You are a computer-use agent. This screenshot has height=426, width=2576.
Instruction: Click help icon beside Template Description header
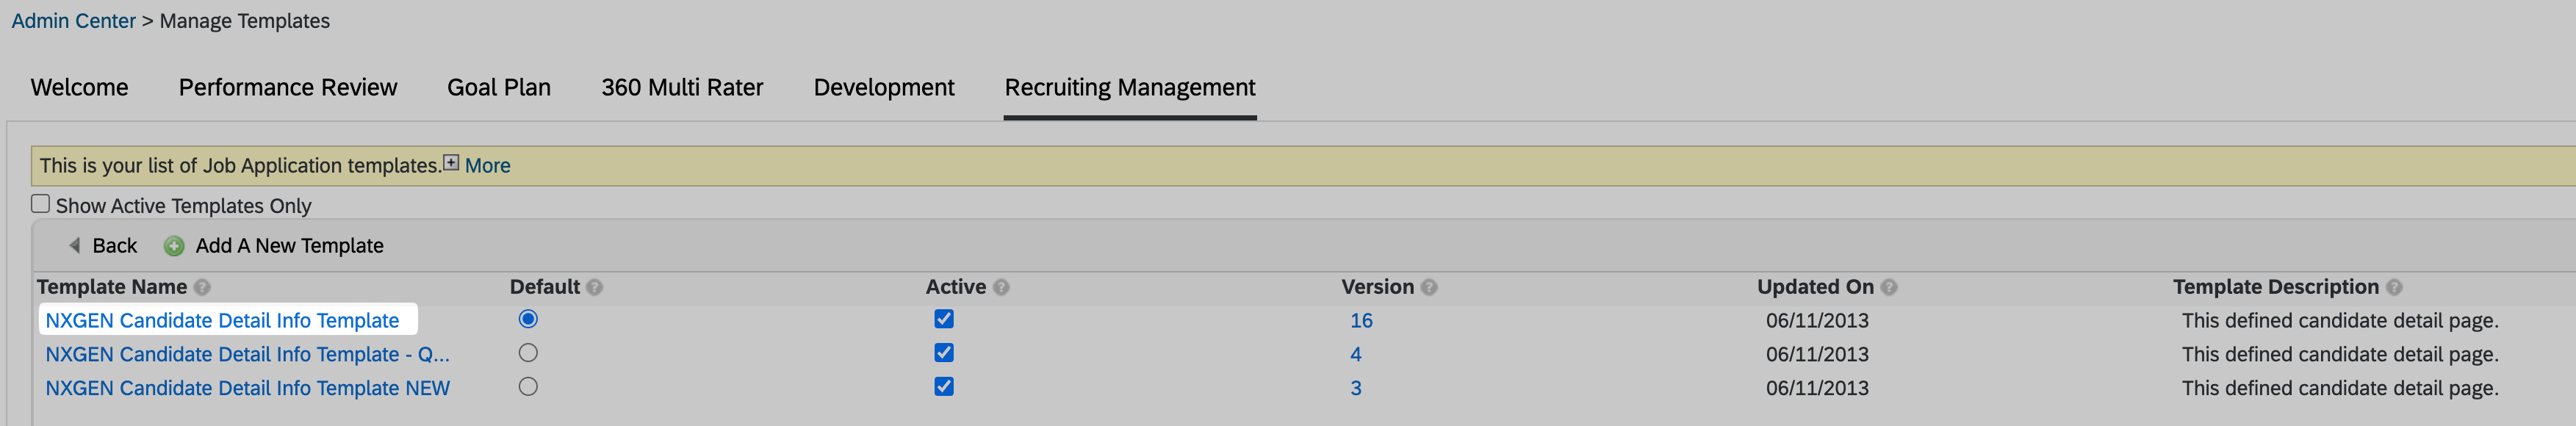point(2394,288)
